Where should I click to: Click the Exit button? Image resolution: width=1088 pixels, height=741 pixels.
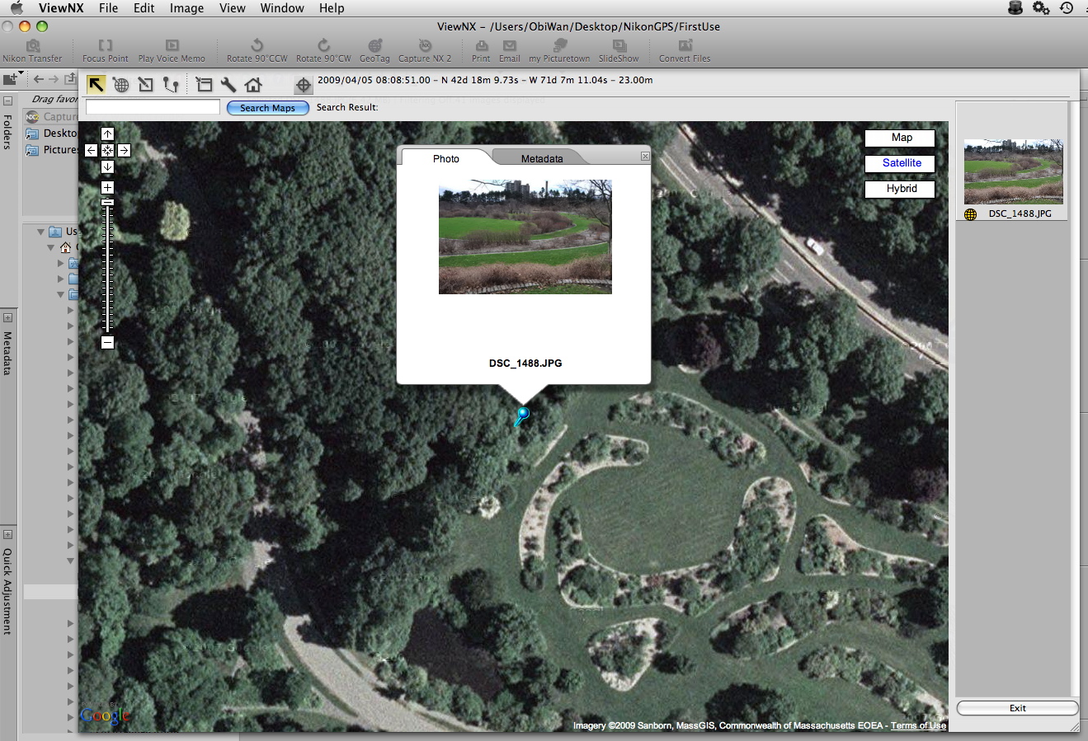1017,708
